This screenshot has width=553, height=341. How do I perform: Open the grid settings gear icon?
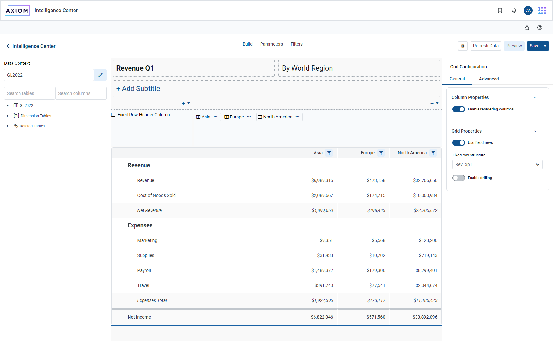(463, 46)
